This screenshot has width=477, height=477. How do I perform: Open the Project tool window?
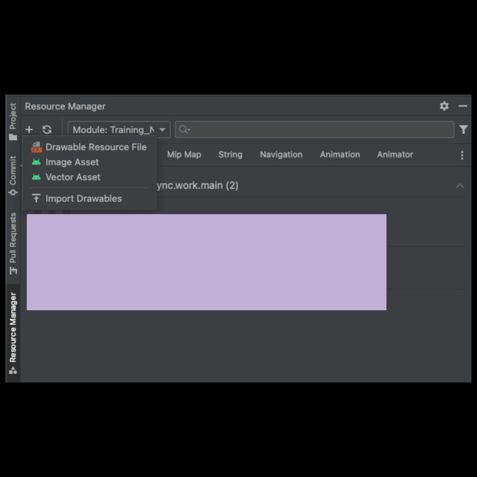(x=13, y=122)
